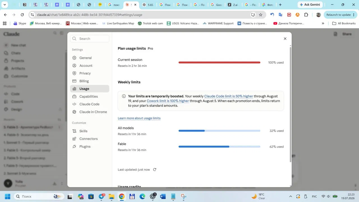Click the install app icon in address bar
The height and width of the screenshot is (202, 359).
pos(253,15)
